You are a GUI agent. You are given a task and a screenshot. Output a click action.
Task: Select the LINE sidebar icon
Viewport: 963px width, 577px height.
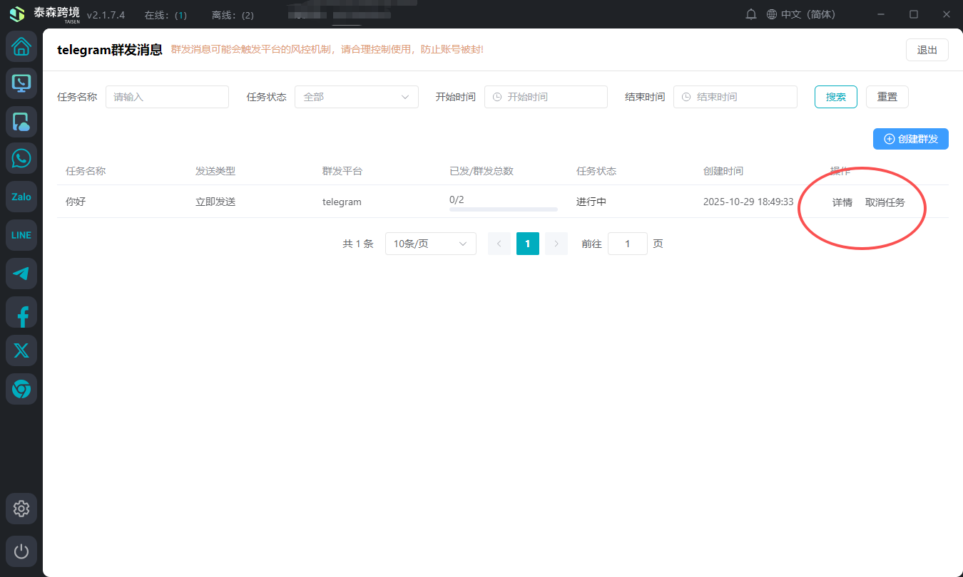(21, 235)
